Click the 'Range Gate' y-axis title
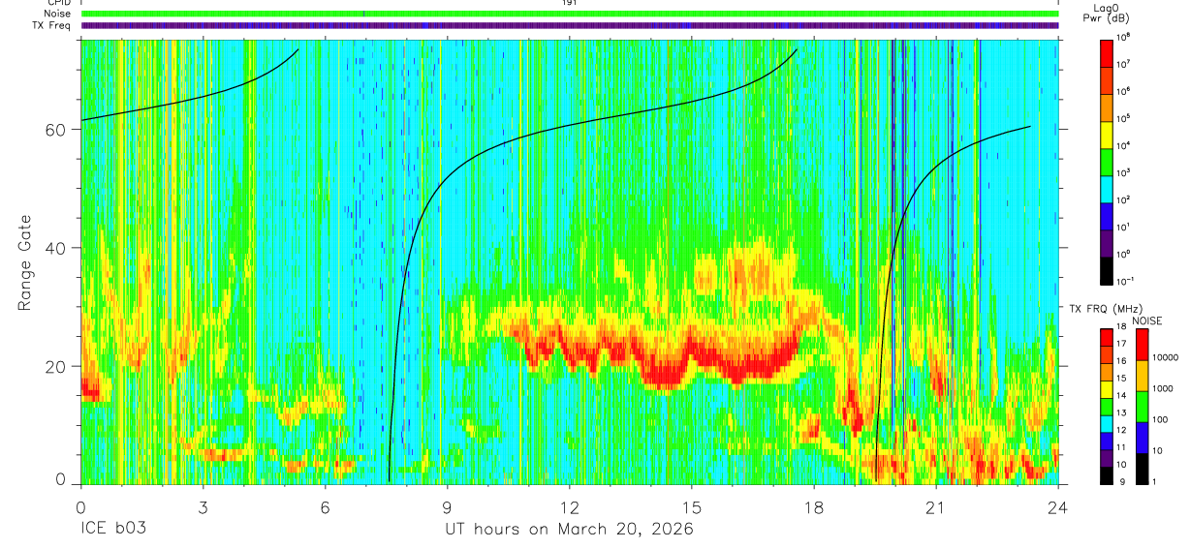1190x549 pixels. click(26, 263)
